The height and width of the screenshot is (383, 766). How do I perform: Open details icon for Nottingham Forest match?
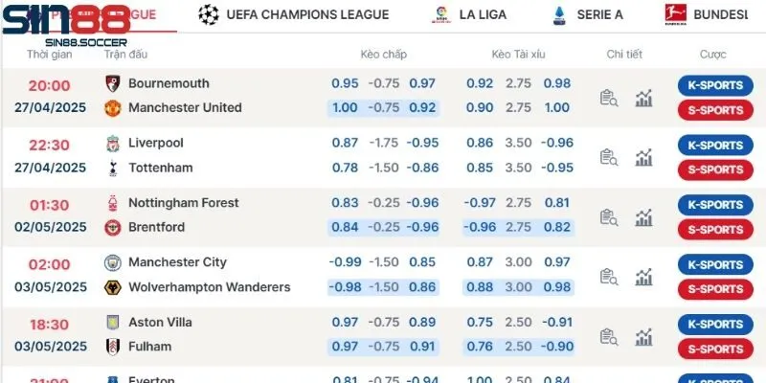[609, 216]
